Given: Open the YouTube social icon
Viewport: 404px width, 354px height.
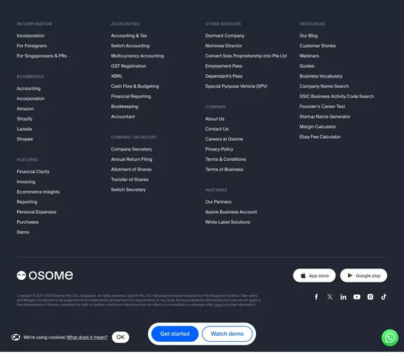Looking at the screenshot, I should click(x=357, y=297).
